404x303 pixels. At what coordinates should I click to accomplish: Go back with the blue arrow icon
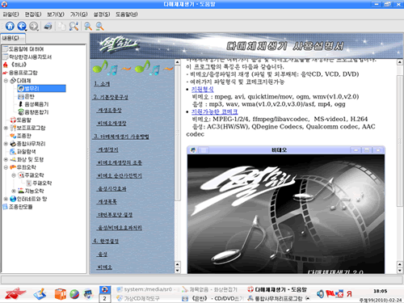(x=22, y=26)
